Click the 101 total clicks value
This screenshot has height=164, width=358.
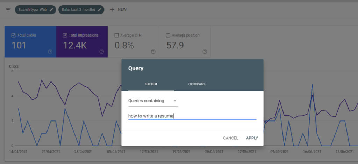pyautogui.click(x=19, y=46)
